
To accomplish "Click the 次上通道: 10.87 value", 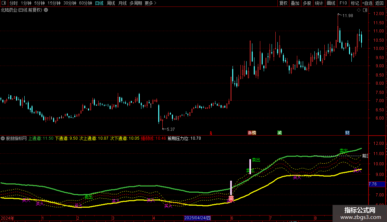I will pyautogui.click(x=94, y=138).
